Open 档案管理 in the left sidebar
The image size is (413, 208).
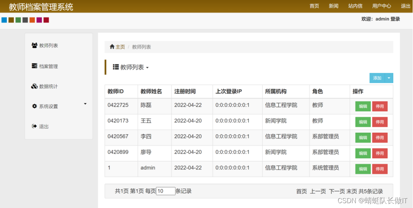(49, 66)
